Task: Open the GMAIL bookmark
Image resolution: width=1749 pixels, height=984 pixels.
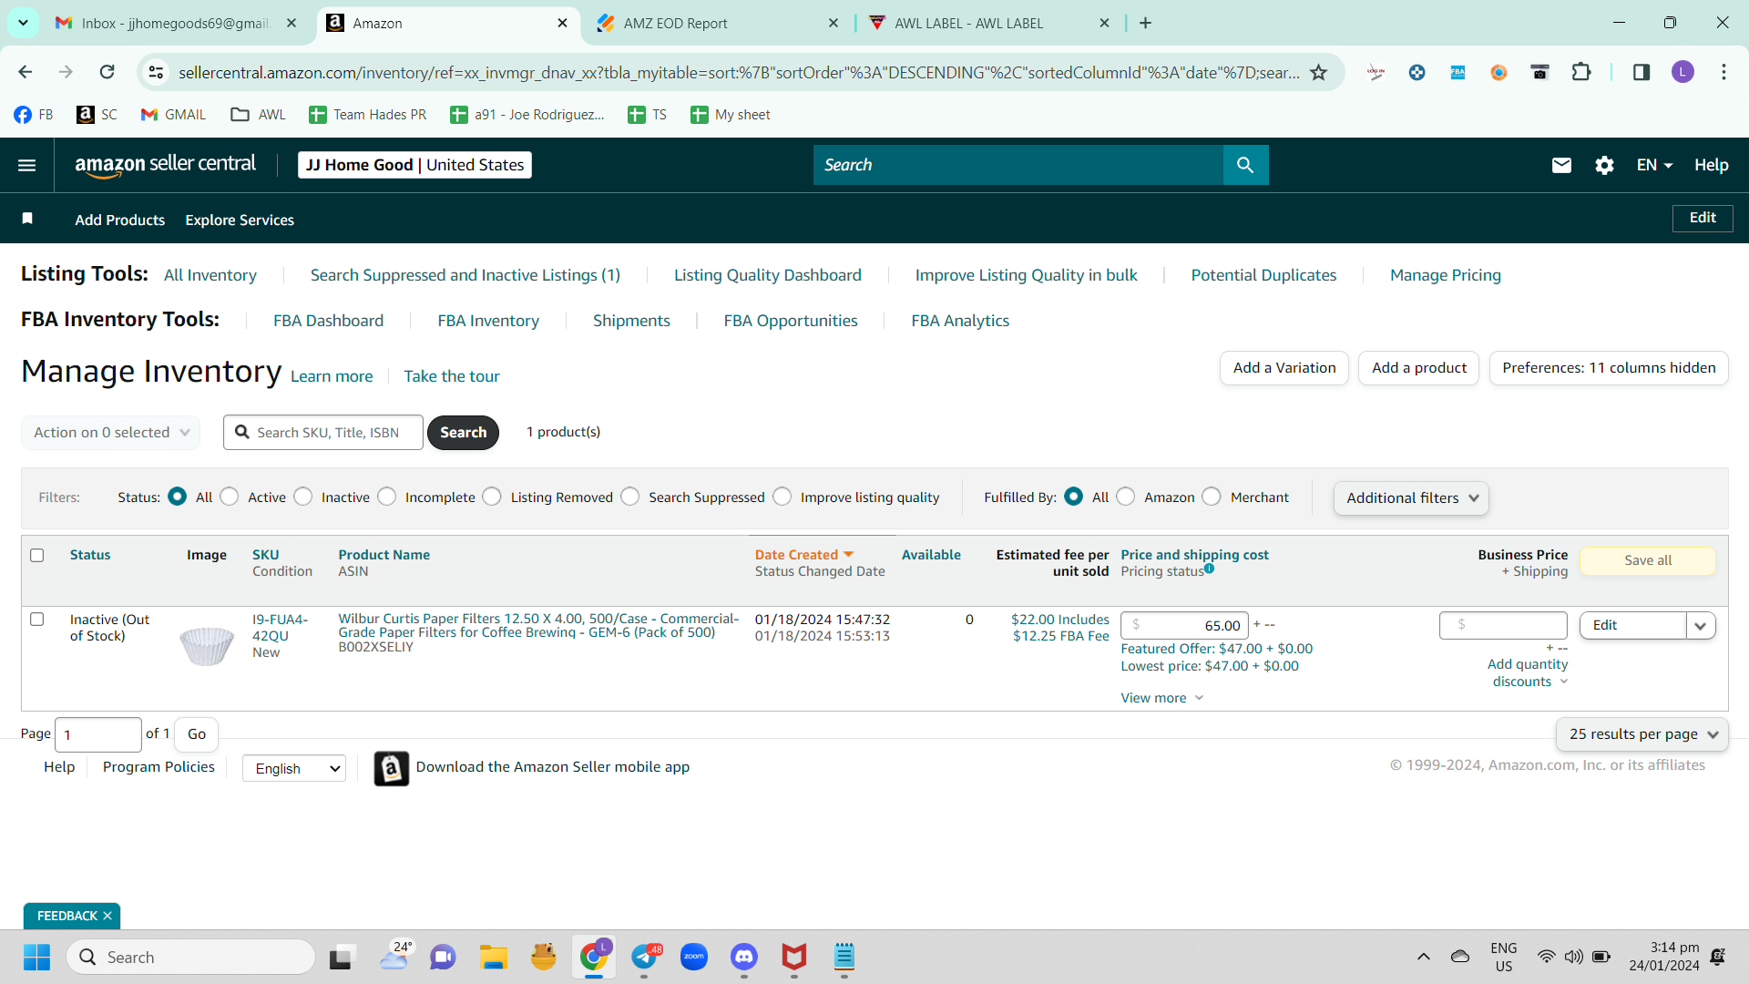Action: pos(173,114)
